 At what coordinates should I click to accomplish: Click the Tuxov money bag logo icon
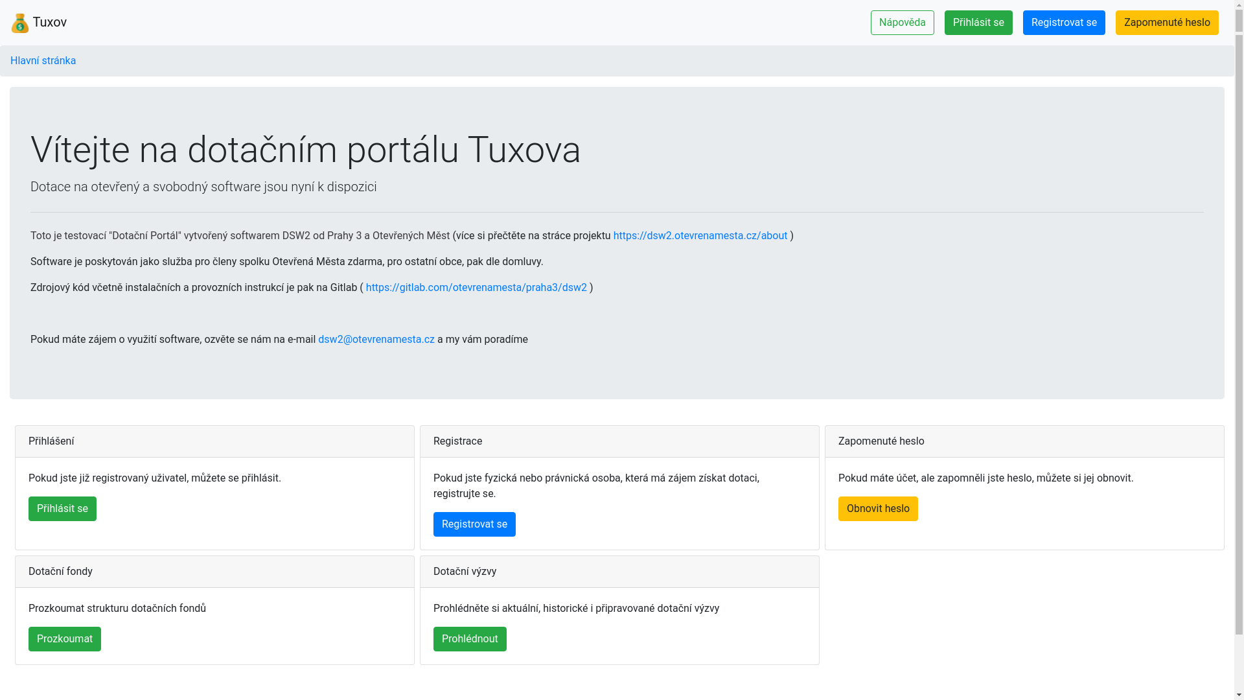pyautogui.click(x=20, y=23)
